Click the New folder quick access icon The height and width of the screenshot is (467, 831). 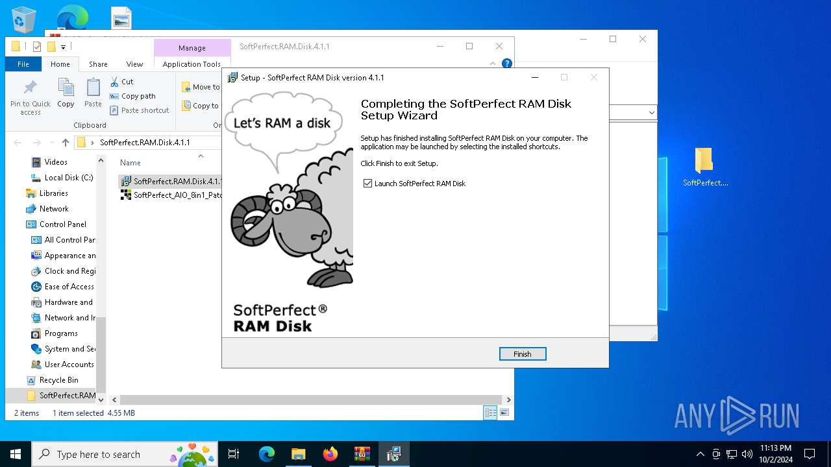pyautogui.click(x=51, y=47)
